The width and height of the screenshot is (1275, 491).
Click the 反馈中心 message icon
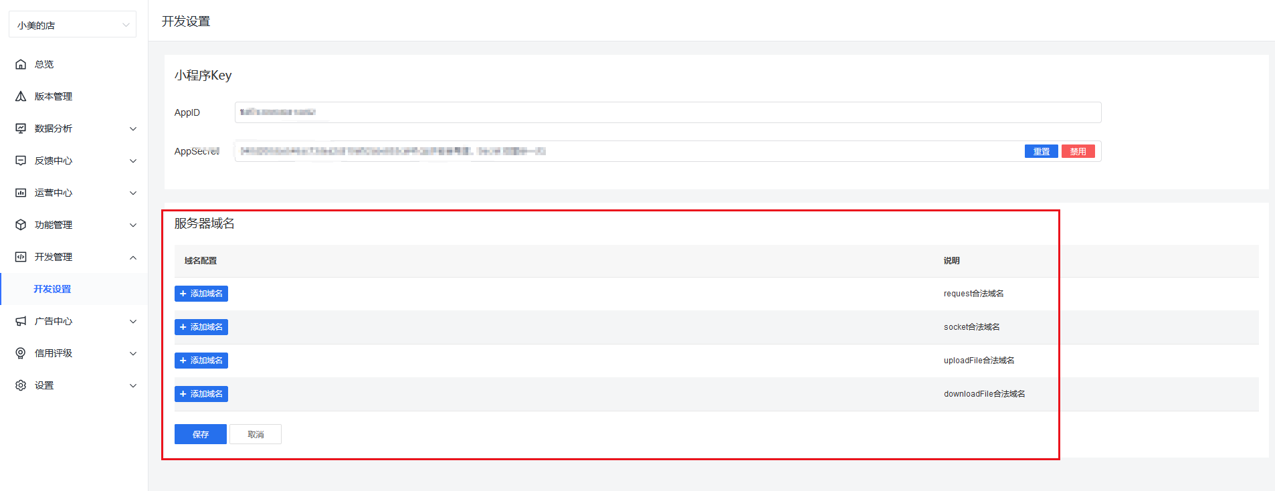click(21, 161)
